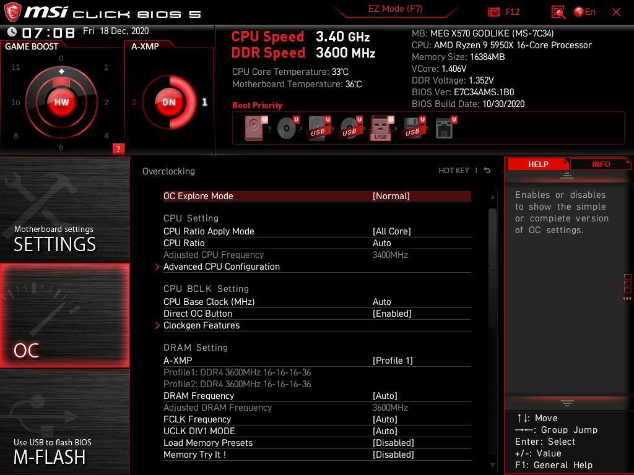Click the back arrow next to HOT KEY
Viewport: 634px width, 475px height.
click(487, 171)
